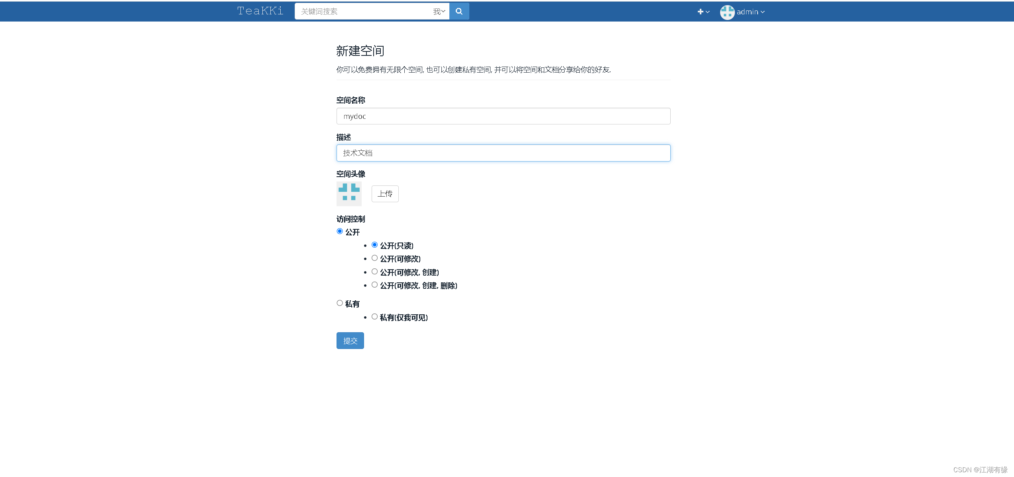This screenshot has height=477, width=1014.
Task: Click the plus icon to create new content
Action: (700, 11)
